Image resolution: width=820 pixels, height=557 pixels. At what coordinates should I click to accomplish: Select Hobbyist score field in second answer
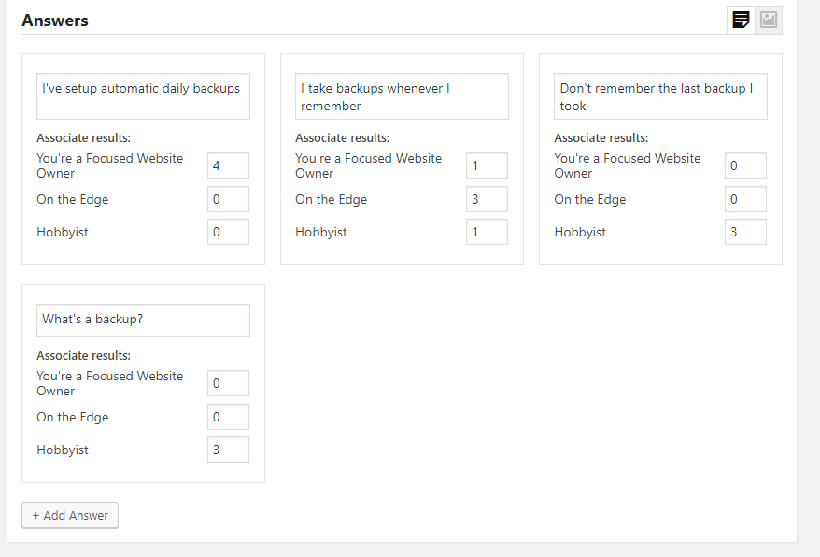(x=487, y=232)
